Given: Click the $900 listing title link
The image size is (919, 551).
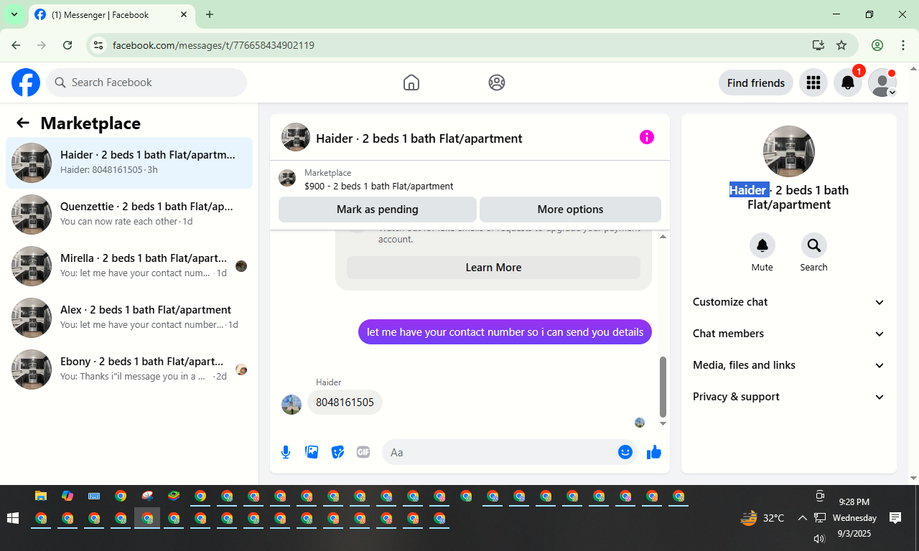Looking at the screenshot, I should (379, 187).
